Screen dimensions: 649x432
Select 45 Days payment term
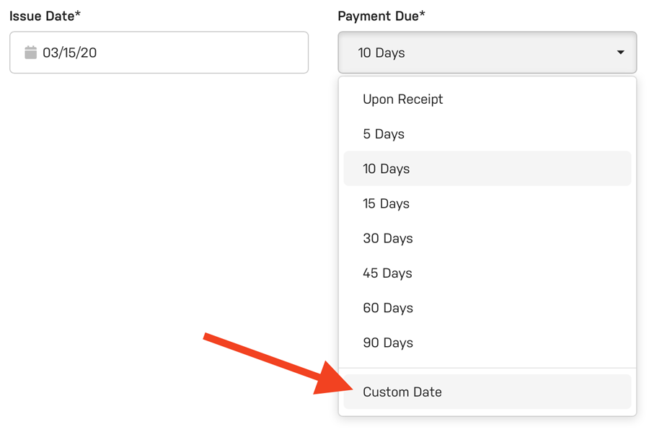click(387, 273)
